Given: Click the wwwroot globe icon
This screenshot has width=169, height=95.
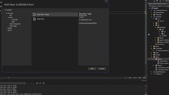Looking at the screenshot, I should click(x=154, y=17).
